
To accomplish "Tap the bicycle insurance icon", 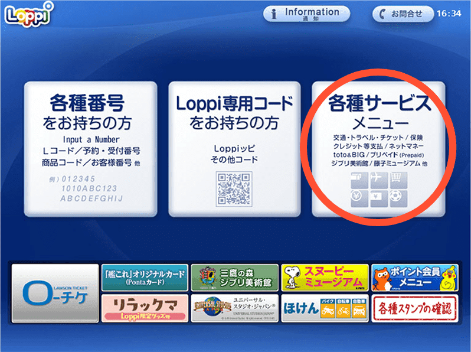I will [344, 309].
